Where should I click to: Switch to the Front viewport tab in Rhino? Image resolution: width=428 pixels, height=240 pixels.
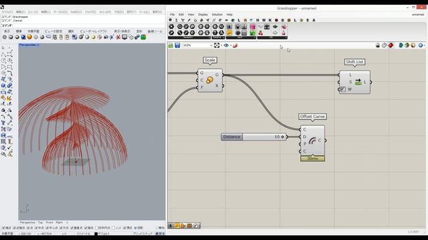click(x=49, y=222)
